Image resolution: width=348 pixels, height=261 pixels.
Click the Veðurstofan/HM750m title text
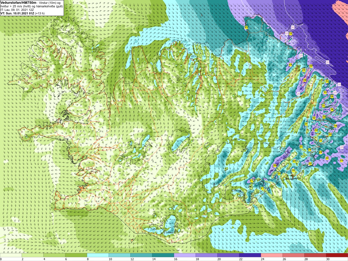click(x=18, y=2)
